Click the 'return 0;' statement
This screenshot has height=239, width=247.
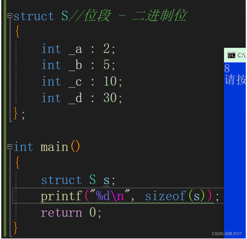click(x=71, y=213)
